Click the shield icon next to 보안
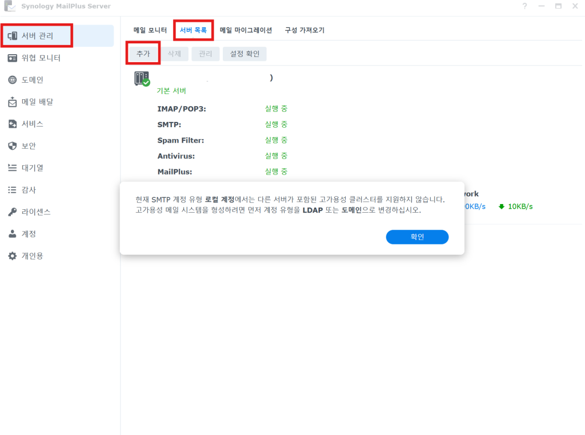 (x=13, y=145)
